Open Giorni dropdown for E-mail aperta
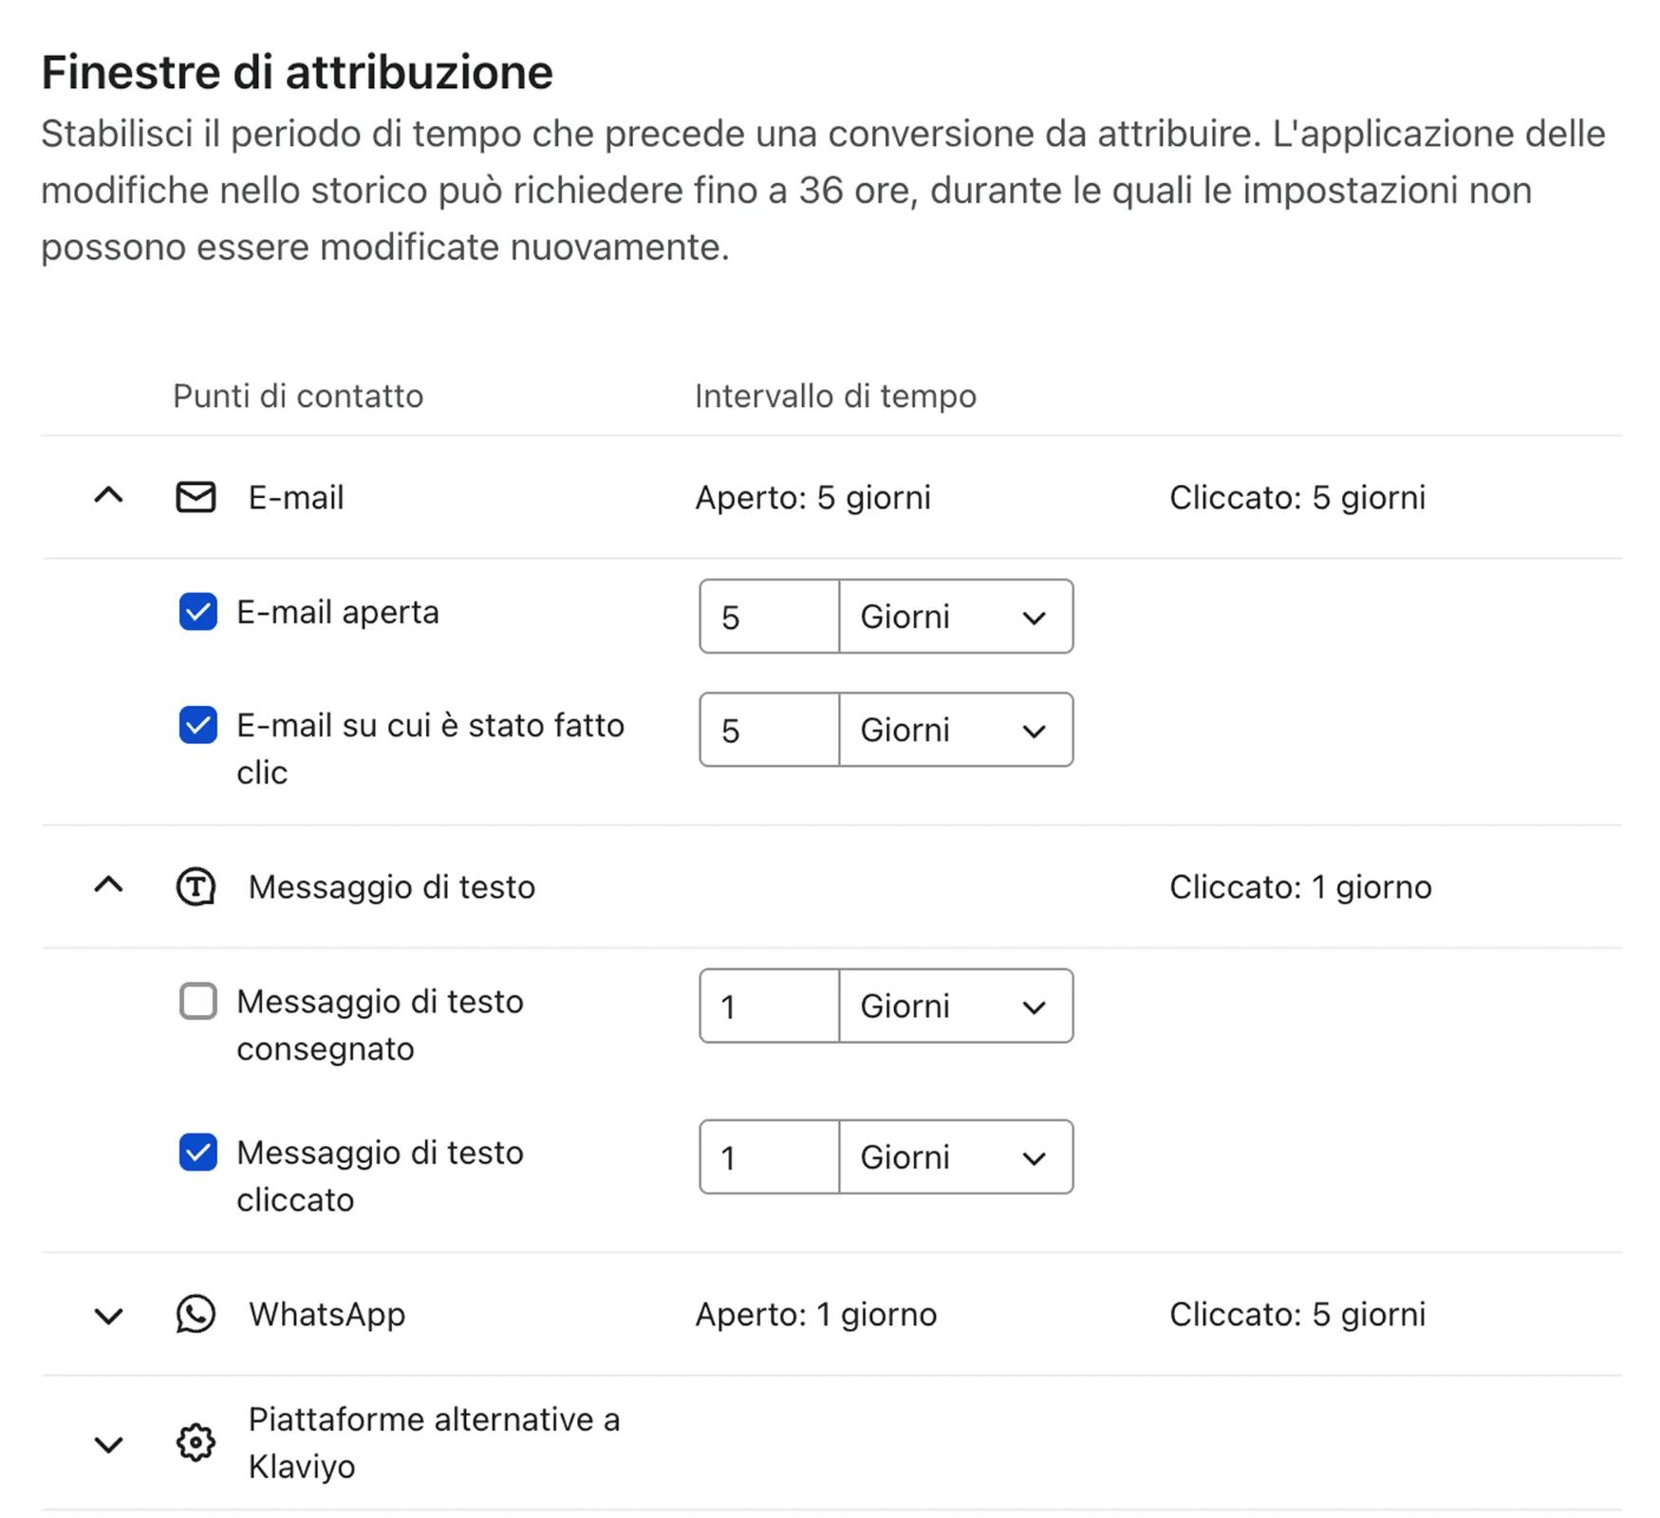The width and height of the screenshot is (1660, 1518). (x=955, y=617)
